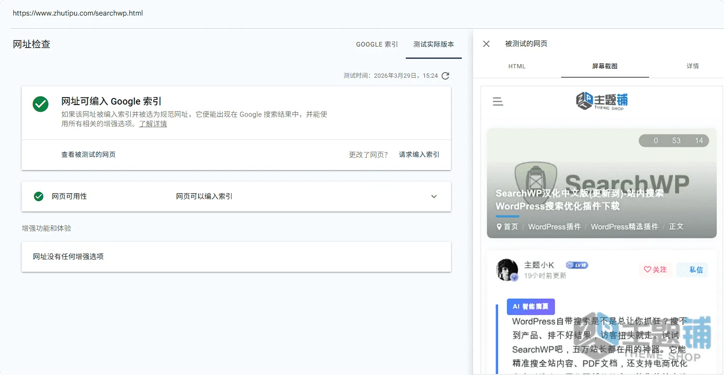The image size is (724, 375).
Task: Click the 正文 breadcrumb text
Action: pyautogui.click(x=676, y=227)
